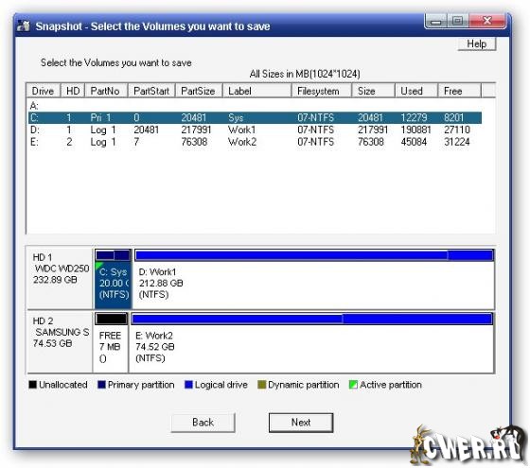This screenshot has width=530, height=468.
Task: Go to the Next step
Action: tap(301, 423)
